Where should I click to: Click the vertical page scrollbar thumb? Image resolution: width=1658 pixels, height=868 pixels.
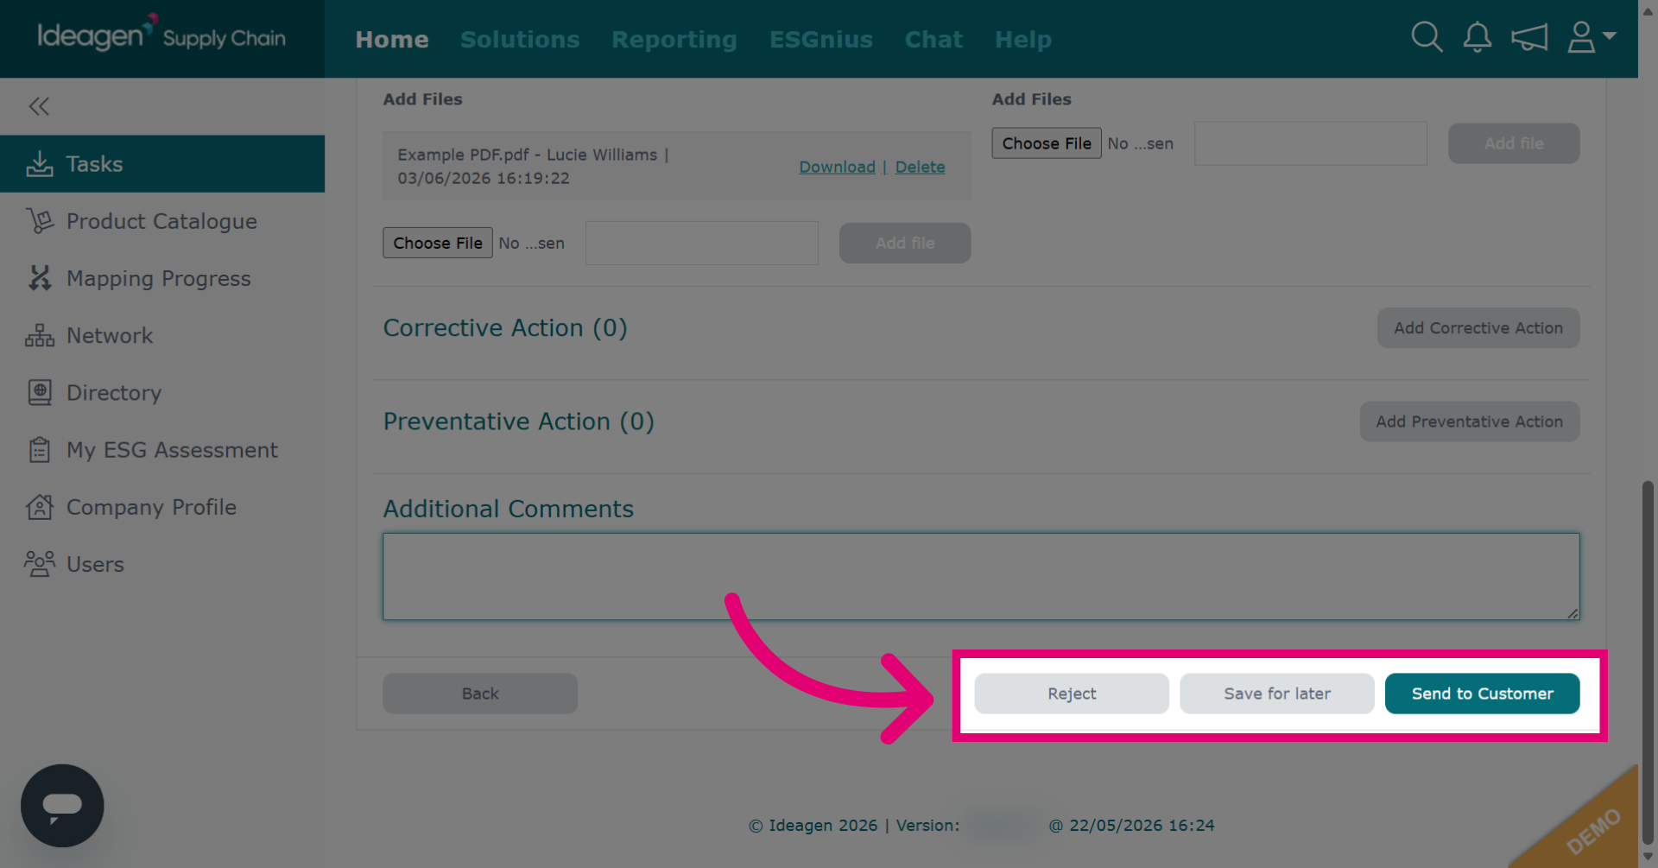[1648, 661]
